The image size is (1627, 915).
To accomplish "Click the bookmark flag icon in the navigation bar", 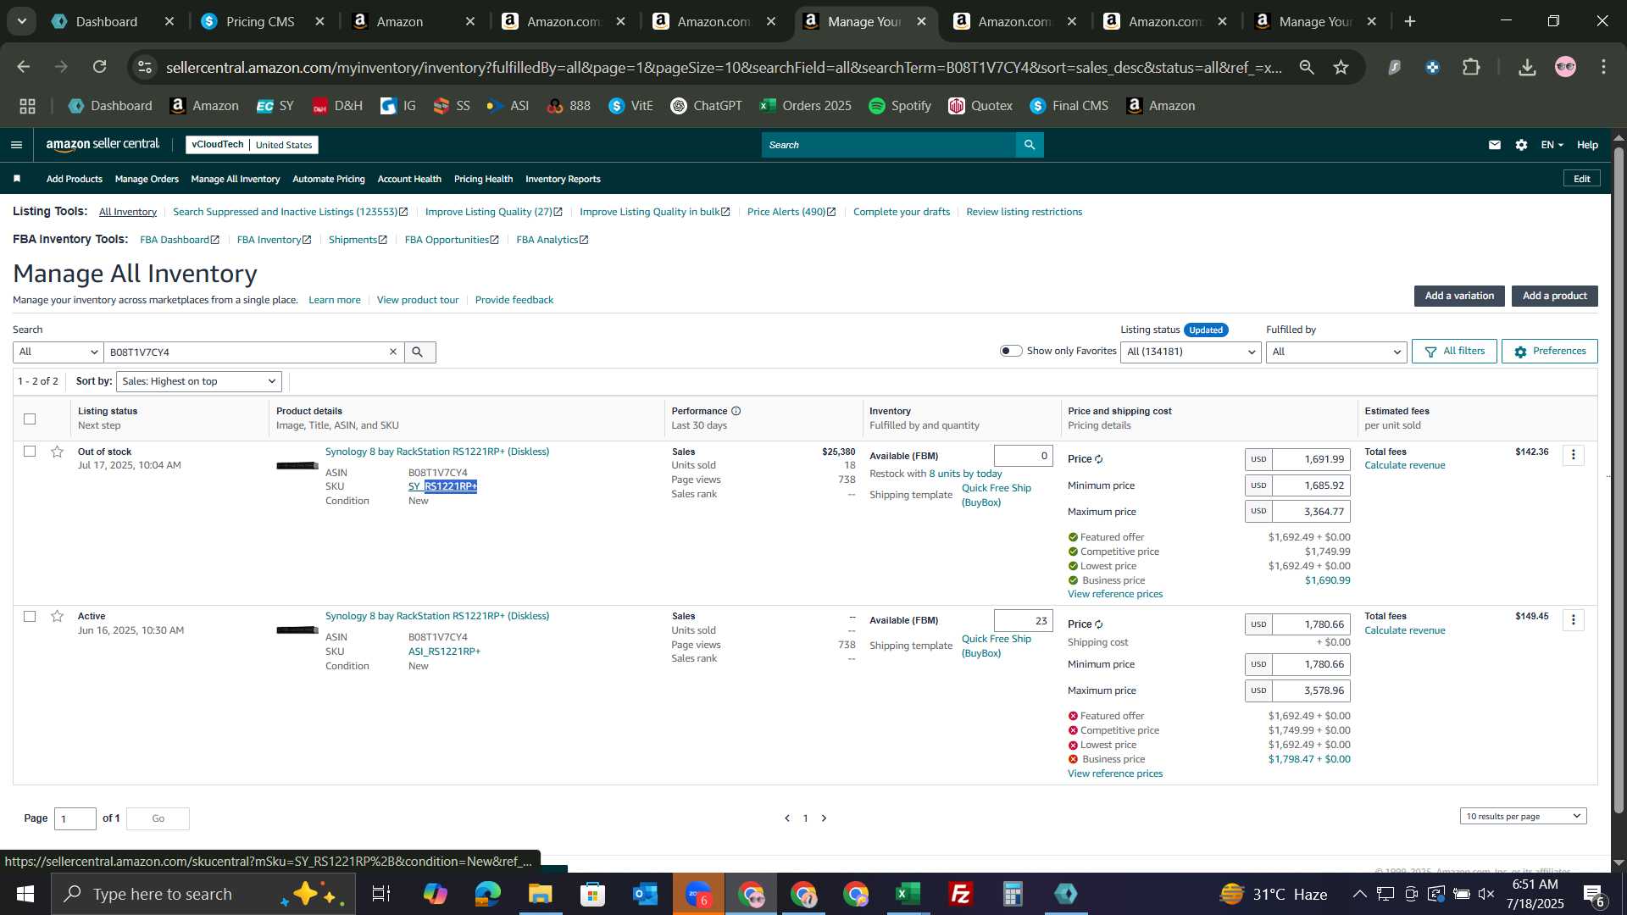I will coord(17,179).
